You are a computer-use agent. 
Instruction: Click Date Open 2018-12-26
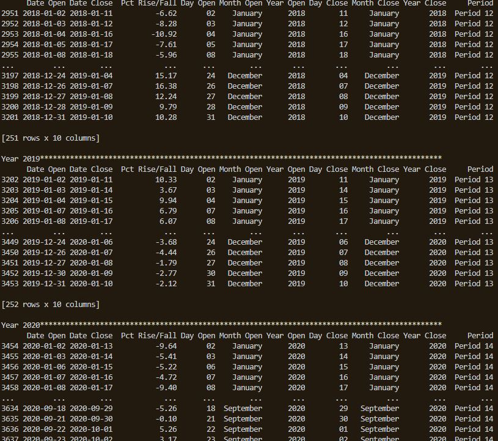[44, 86]
